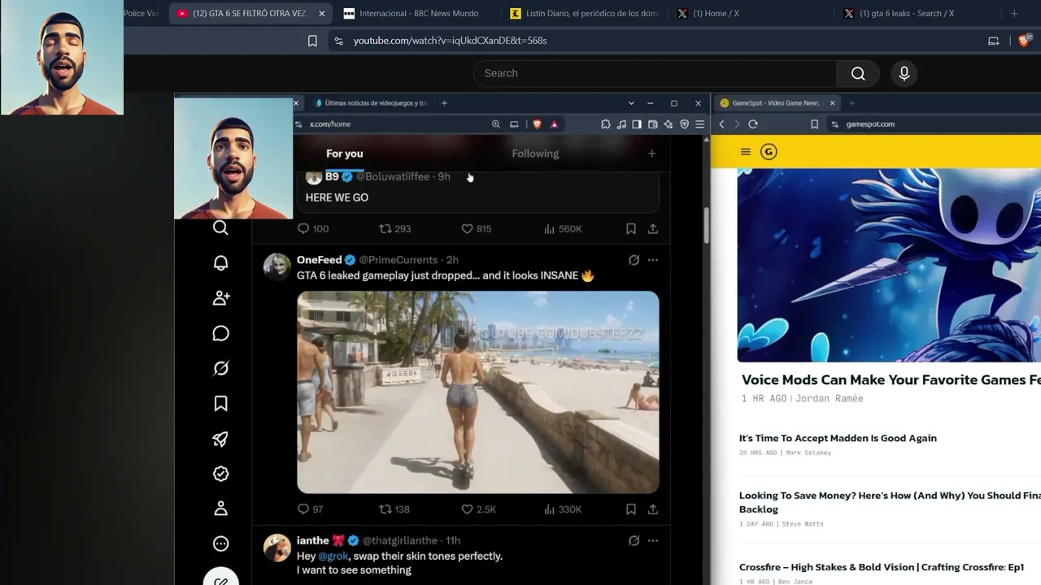
Task: View analytics of the OneFeed post
Action: (563, 509)
